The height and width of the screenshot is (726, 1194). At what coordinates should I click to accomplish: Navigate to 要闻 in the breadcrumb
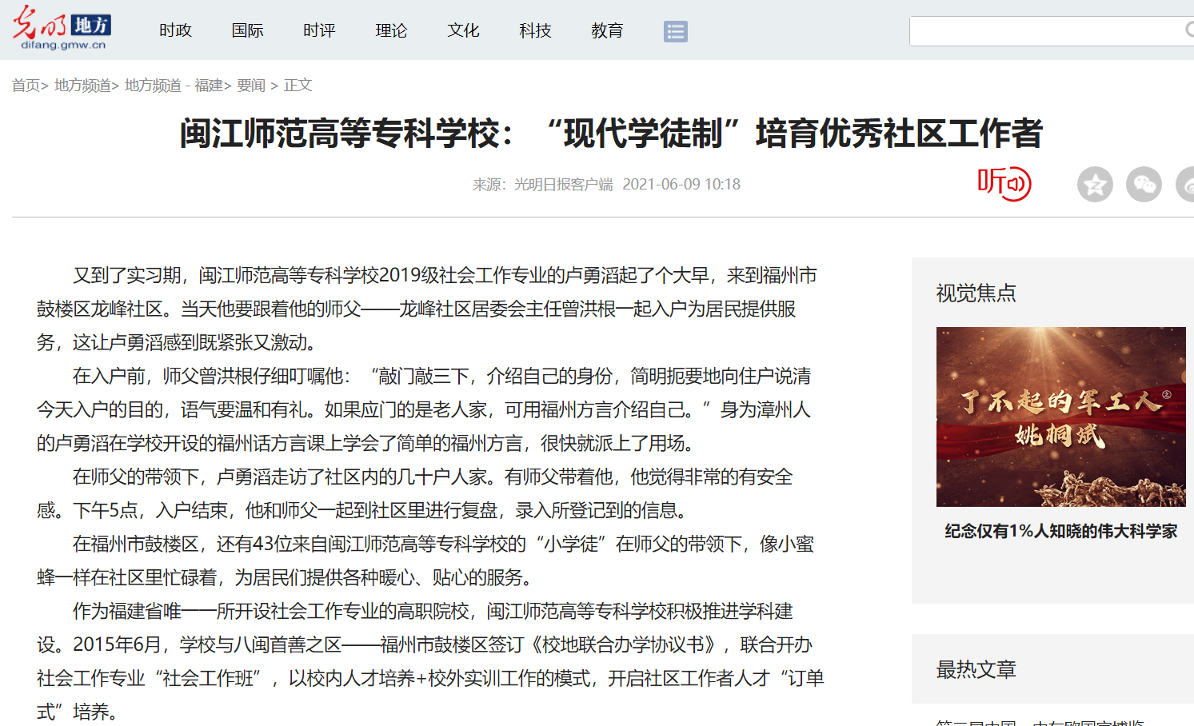tap(250, 86)
